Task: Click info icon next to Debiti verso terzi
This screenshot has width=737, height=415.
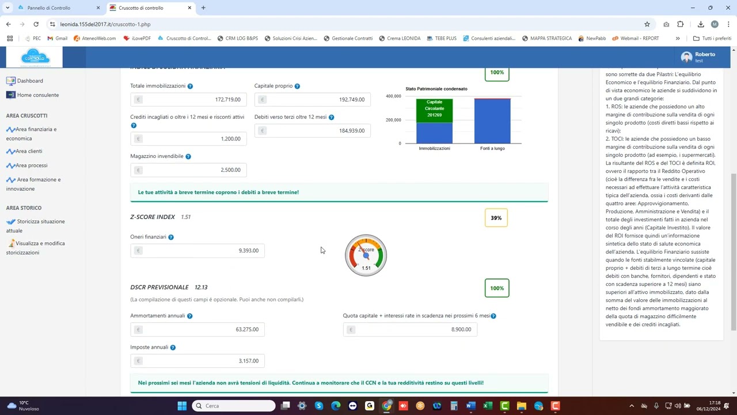Action: click(x=332, y=118)
